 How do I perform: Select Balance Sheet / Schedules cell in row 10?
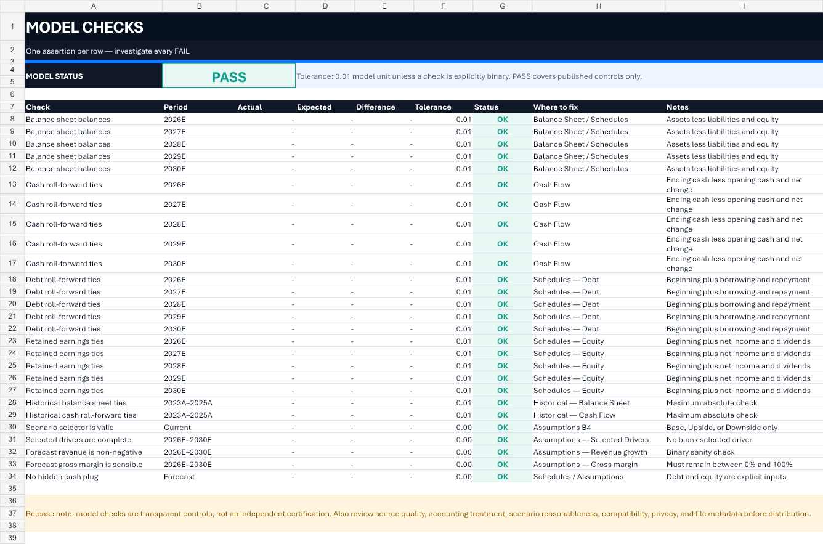[x=599, y=144]
